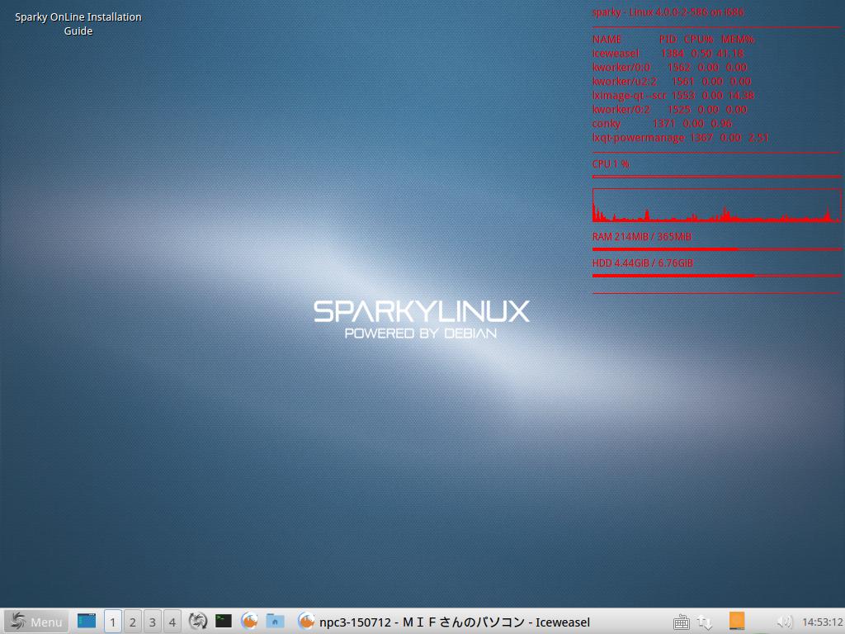Restore the Iceweasel window from the taskbar
Viewport: 845px width, 634px height.
tap(445, 622)
